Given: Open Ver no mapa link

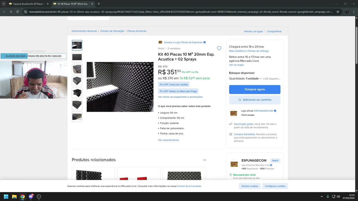Looking at the screenshot, I should 236,65.
